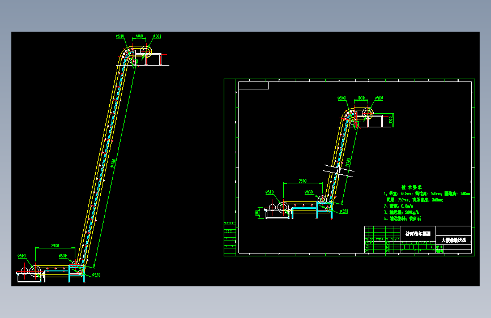This screenshot has width=491, height=318.
Task: Click the bottom-left φ500 label in left view
Action: pyautogui.click(x=22, y=256)
